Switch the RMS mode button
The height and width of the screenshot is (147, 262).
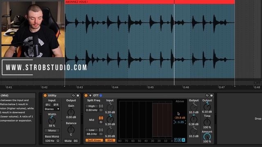pos(110,140)
